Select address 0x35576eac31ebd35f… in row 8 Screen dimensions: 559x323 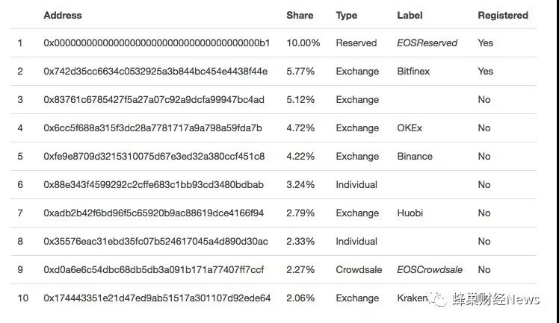[155, 242]
